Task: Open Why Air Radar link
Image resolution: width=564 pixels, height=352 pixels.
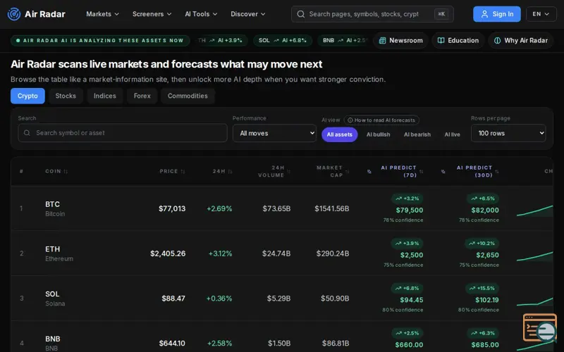Action: pyautogui.click(x=520, y=41)
